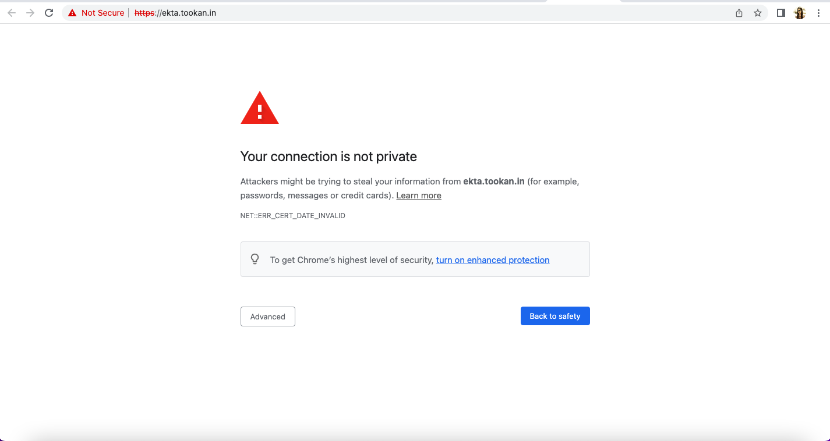Click the red warning icon in address bar
The width and height of the screenshot is (830, 441).
[72, 13]
